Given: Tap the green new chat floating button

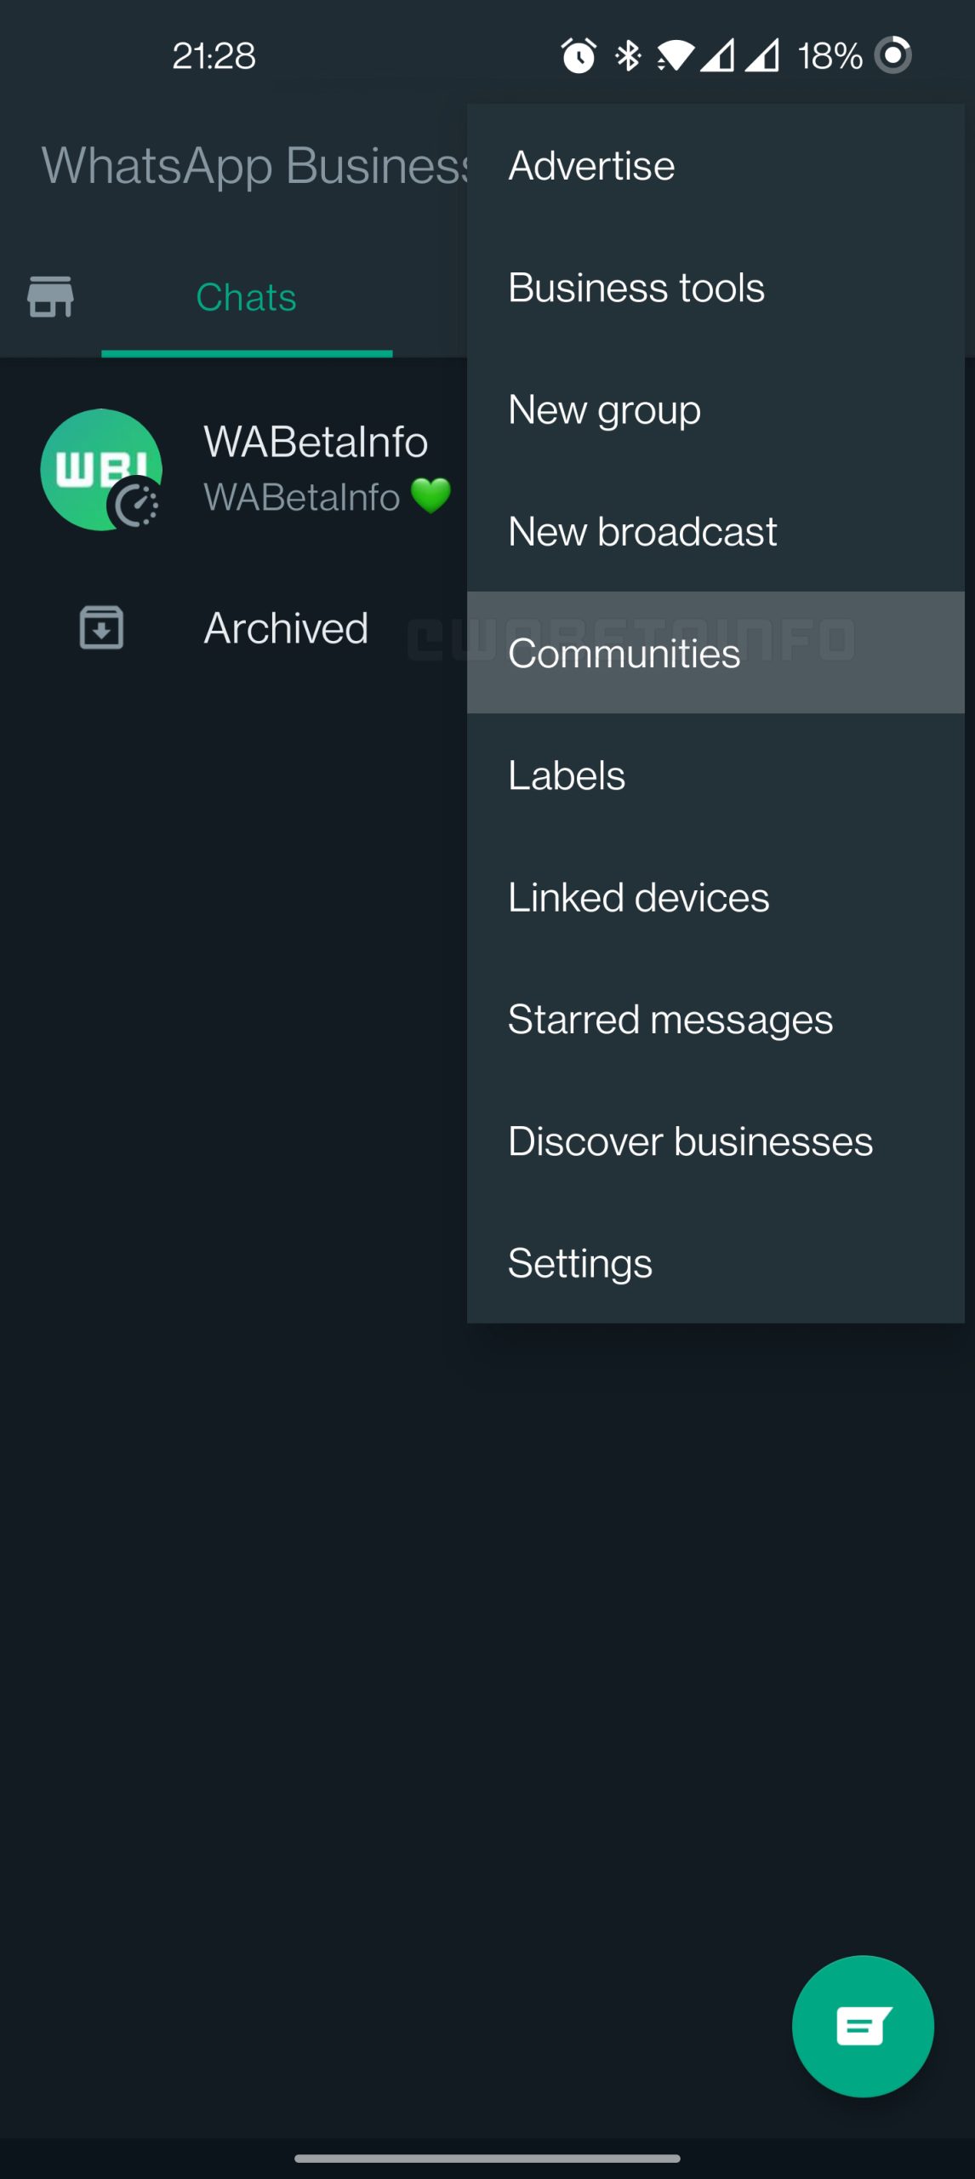Looking at the screenshot, I should click(863, 2026).
